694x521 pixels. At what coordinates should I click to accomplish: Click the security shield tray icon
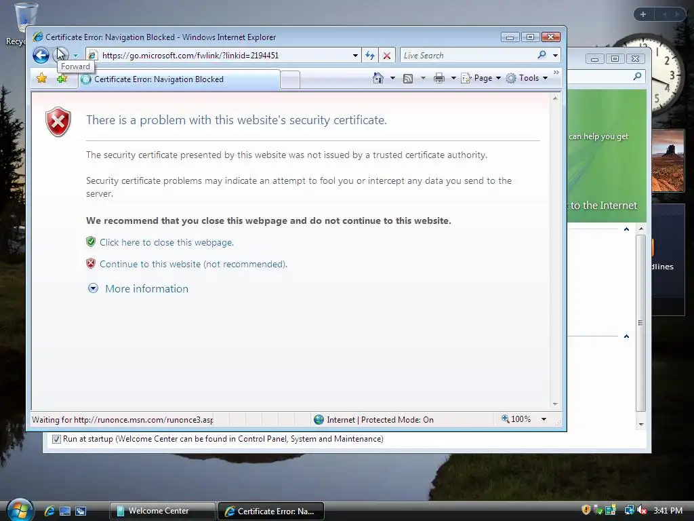pyautogui.click(x=586, y=510)
